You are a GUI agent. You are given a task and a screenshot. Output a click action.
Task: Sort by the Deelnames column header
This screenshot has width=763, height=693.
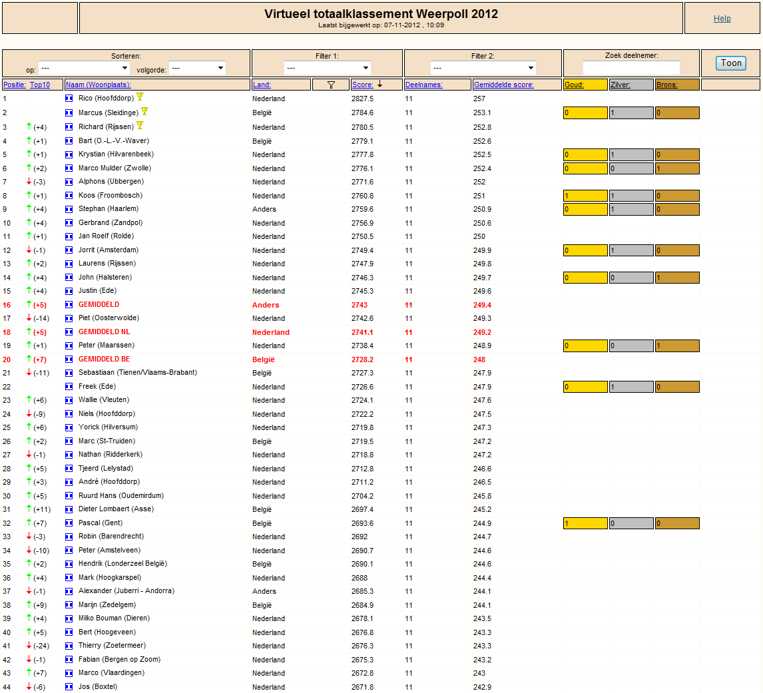tap(424, 85)
